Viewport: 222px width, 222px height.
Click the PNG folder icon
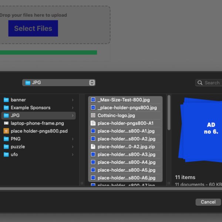tap(6, 139)
